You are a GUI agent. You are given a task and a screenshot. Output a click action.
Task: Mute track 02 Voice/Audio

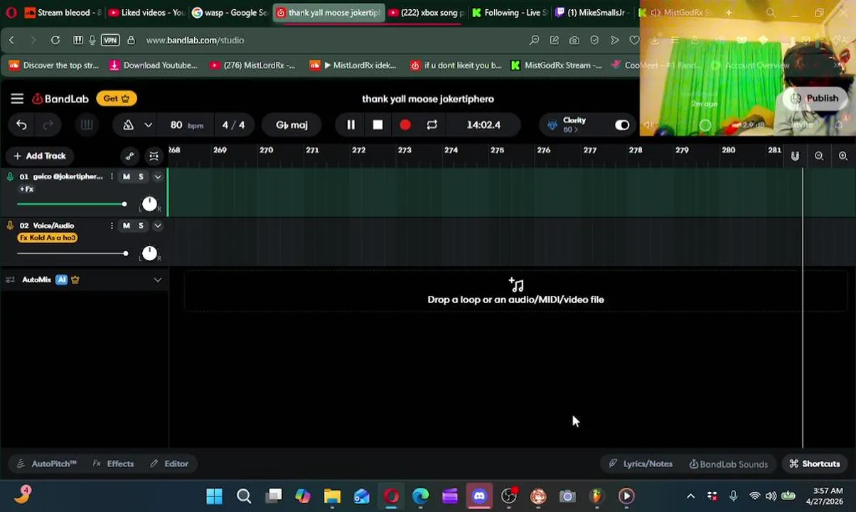click(127, 225)
